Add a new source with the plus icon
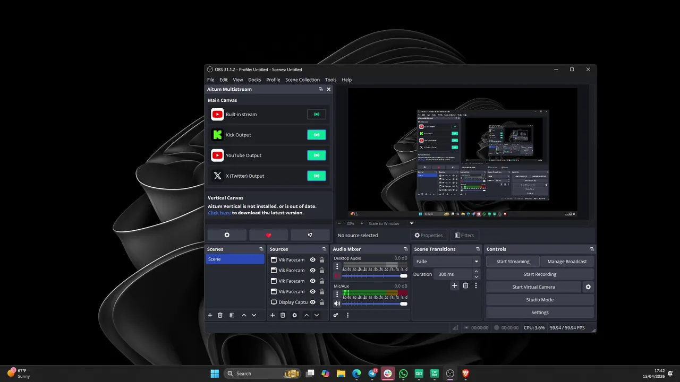 [273, 315]
